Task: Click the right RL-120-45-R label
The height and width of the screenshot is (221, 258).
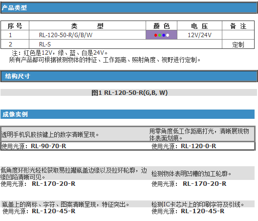Action: coord(203,211)
